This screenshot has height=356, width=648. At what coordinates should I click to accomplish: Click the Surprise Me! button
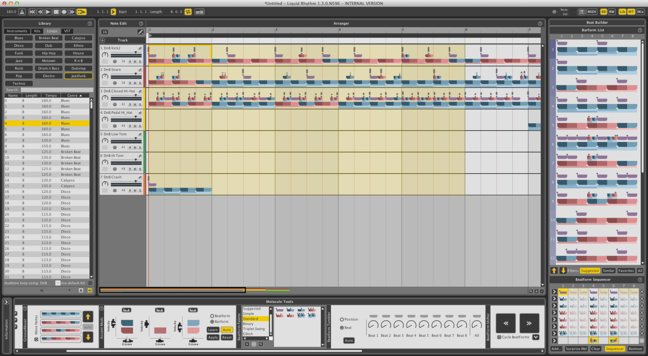click(x=576, y=349)
